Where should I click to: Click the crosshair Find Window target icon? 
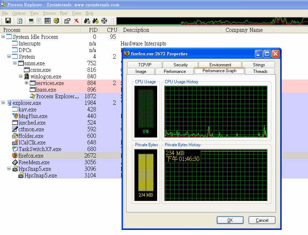click(104, 21)
